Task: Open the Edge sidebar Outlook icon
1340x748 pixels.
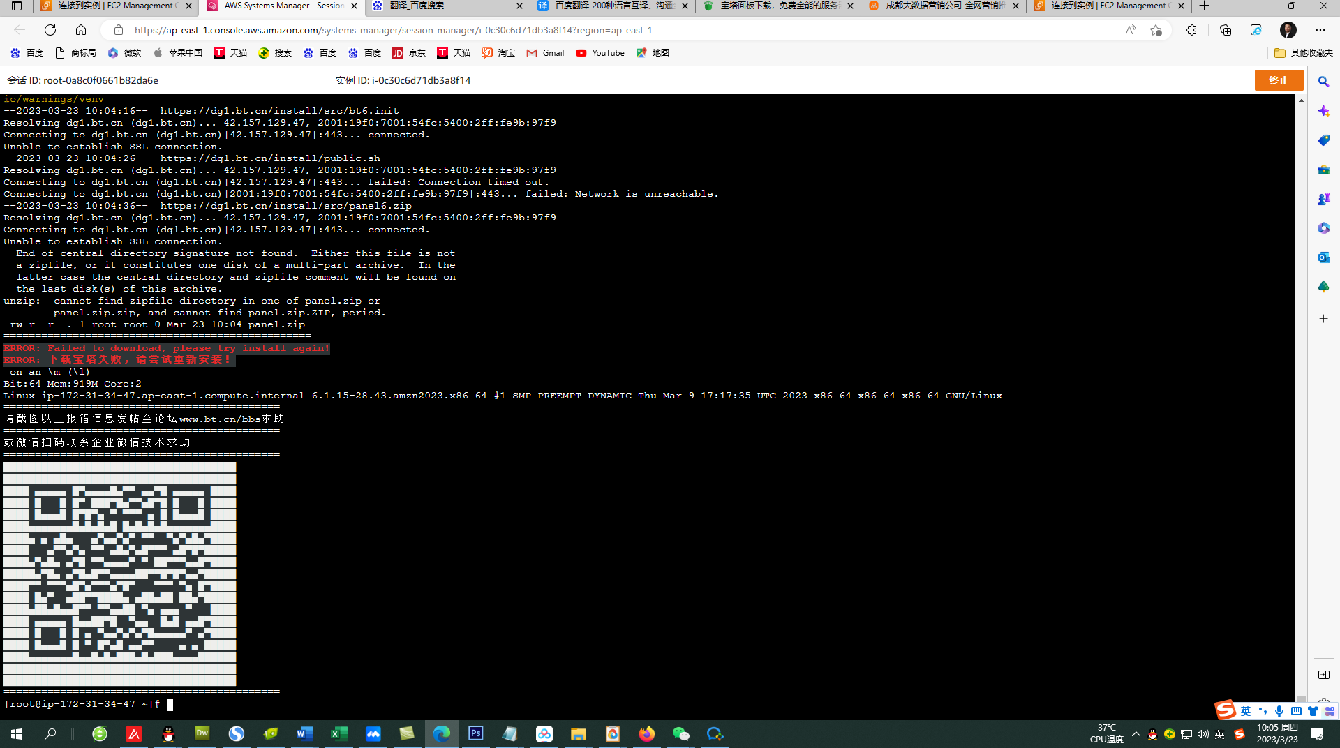Action: [1323, 257]
